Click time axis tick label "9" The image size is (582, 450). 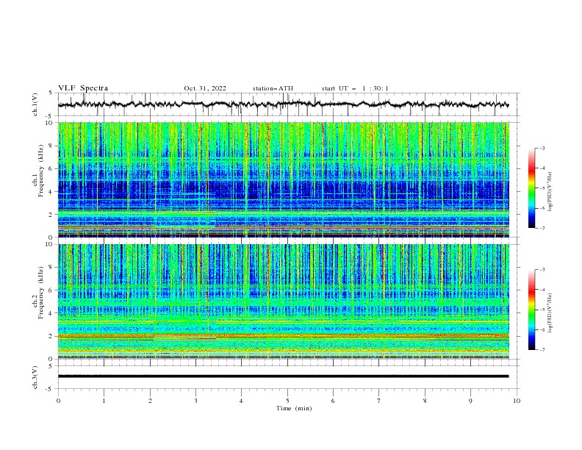(470, 401)
